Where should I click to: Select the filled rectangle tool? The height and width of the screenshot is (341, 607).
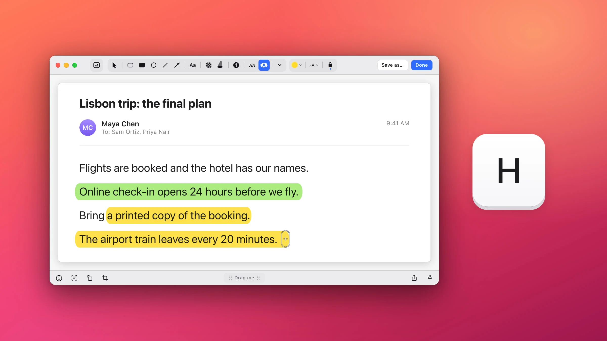(x=142, y=65)
